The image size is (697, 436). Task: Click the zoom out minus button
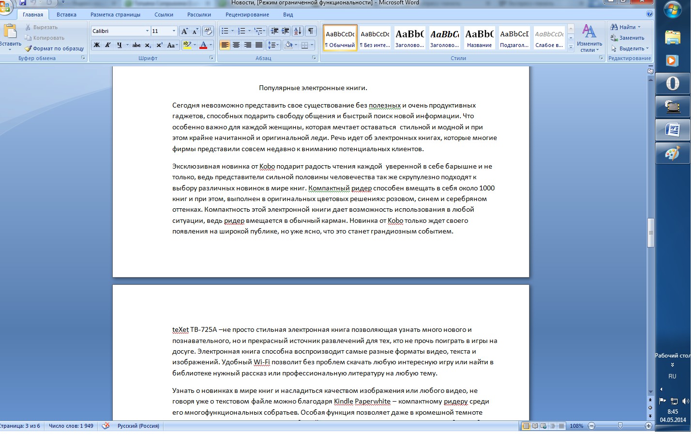pos(591,426)
